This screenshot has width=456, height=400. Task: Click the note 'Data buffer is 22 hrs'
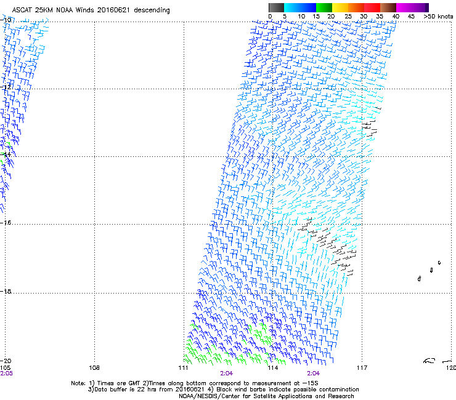click(x=146, y=390)
